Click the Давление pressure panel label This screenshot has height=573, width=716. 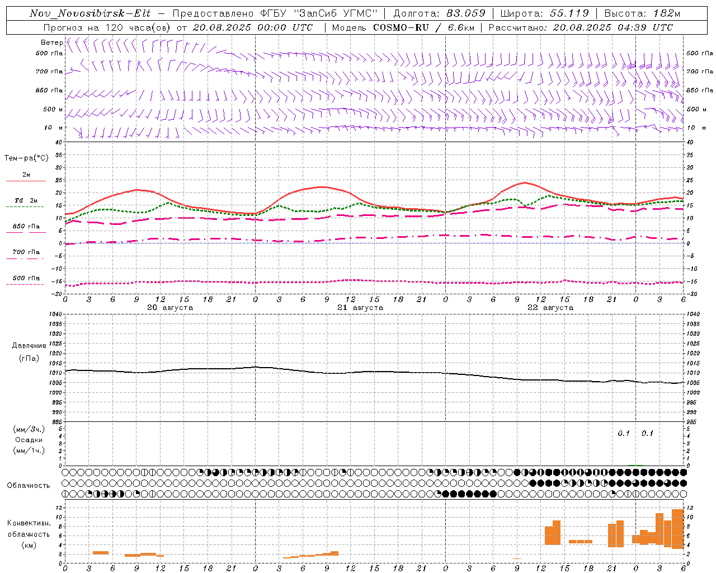coord(29,346)
